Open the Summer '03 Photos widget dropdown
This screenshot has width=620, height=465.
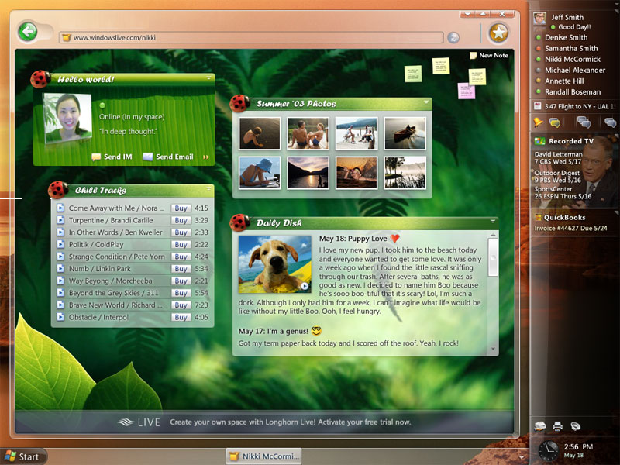[425, 102]
